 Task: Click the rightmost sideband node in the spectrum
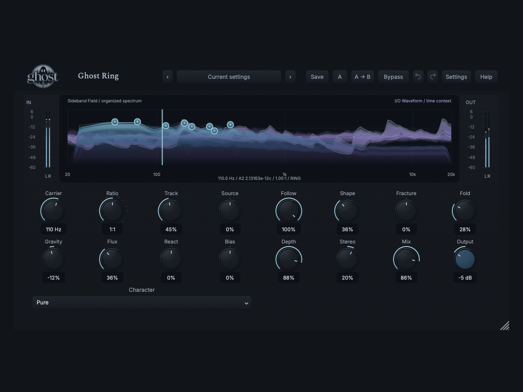point(230,125)
